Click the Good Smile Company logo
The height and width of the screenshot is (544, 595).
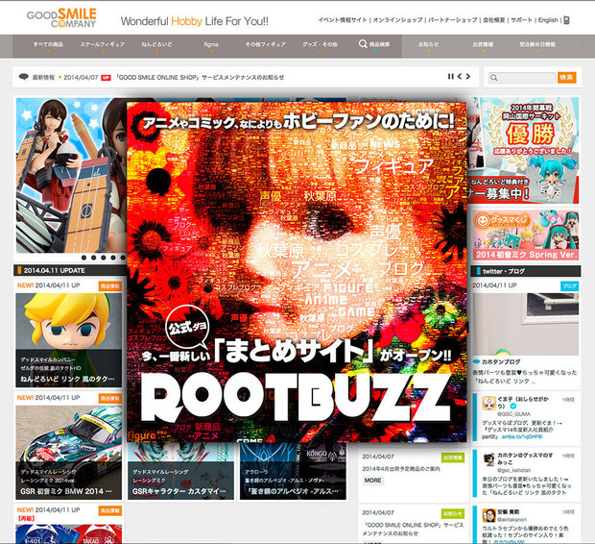tap(51, 18)
